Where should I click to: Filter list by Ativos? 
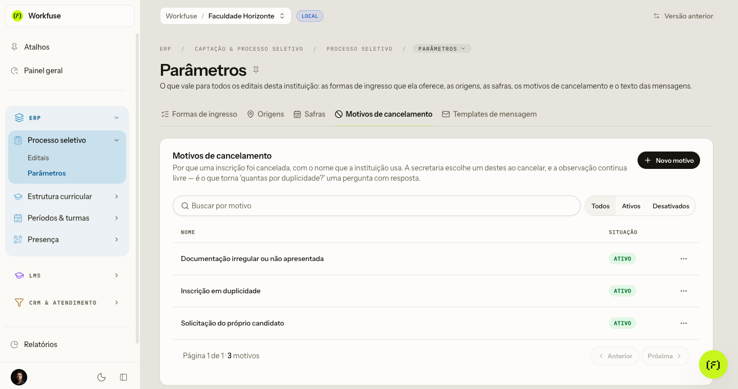(x=631, y=206)
